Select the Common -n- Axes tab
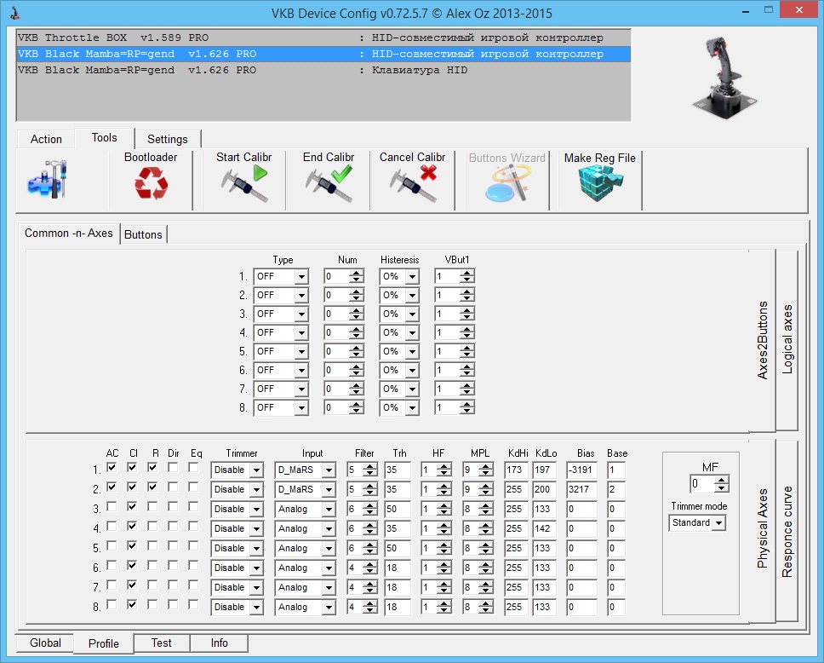824x663 pixels. (69, 233)
